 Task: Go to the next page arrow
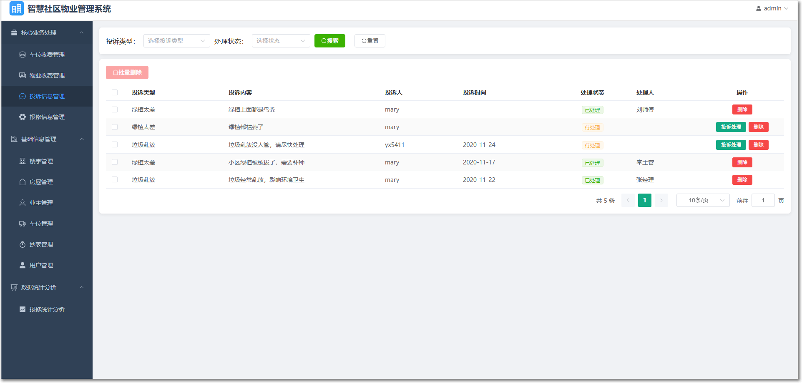coord(661,200)
